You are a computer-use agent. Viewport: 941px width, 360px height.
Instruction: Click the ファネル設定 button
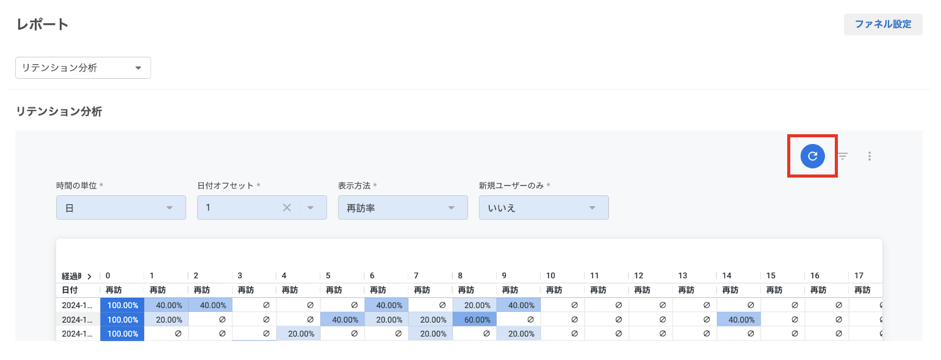coord(883,24)
